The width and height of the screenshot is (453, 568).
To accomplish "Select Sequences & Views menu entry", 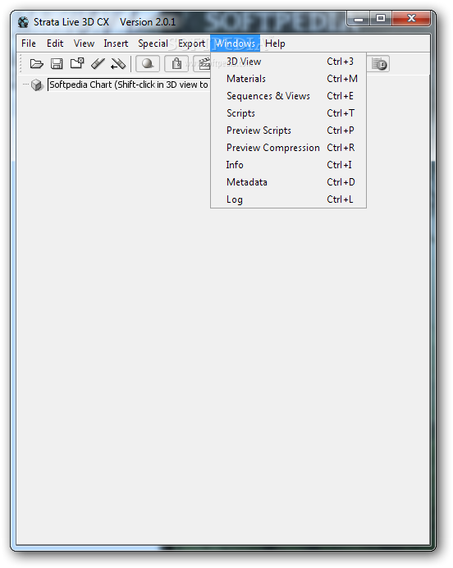I will 289,96.
